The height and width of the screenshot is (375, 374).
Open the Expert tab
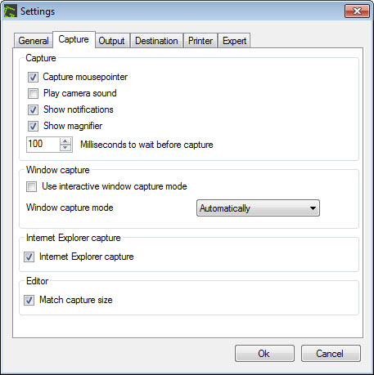pyautogui.click(x=234, y=41)
